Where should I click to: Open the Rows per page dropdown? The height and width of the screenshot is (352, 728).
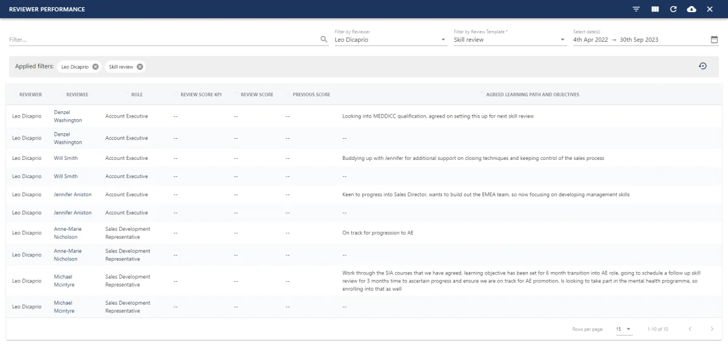(624, 329)
